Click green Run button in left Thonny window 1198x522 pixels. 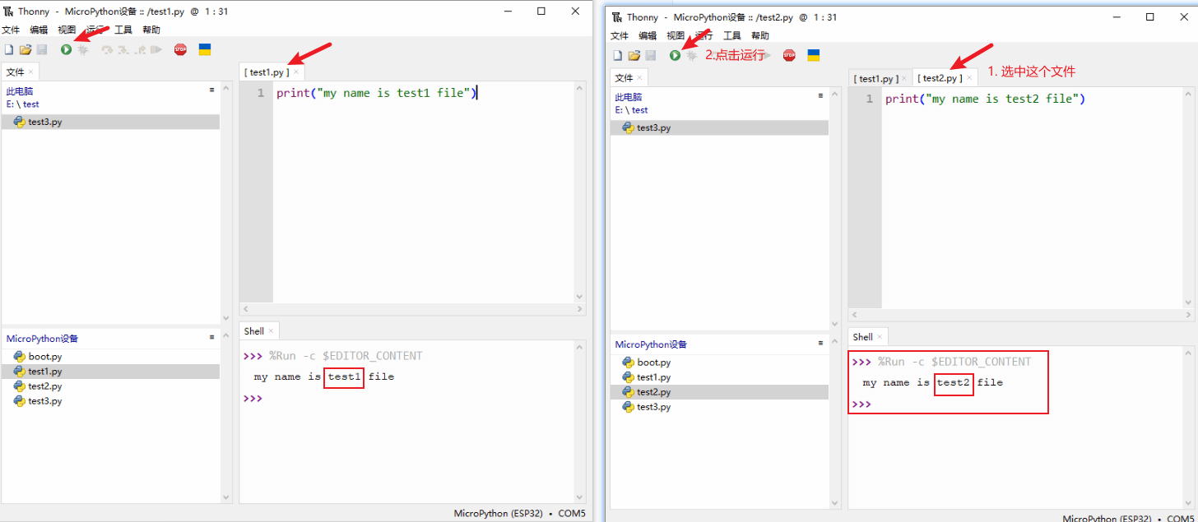pos(66,49)
